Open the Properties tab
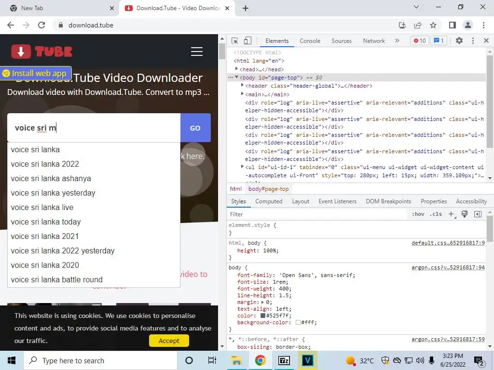494x370 pixels. pos(434,201)
